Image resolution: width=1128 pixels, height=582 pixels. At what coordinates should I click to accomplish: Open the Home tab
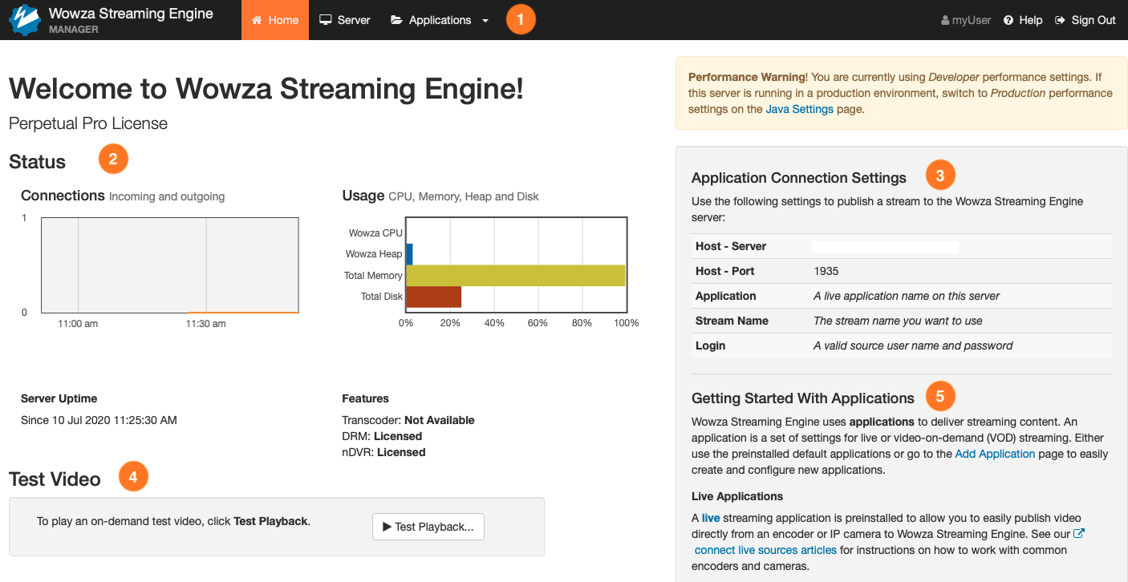pyautogui.click(x=275, y=20)
